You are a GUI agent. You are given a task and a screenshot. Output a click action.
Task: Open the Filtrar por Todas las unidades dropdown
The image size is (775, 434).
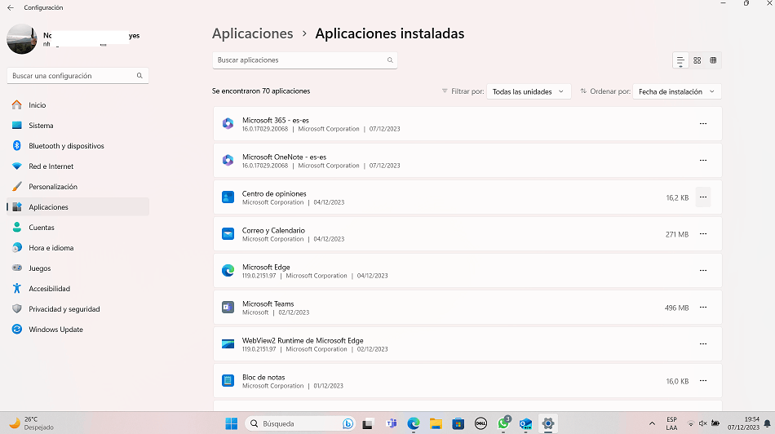[529, 91]
